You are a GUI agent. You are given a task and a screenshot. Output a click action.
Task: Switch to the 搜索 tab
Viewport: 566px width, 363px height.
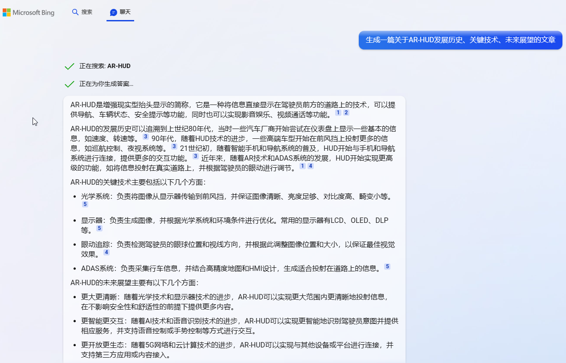(82, 12)
